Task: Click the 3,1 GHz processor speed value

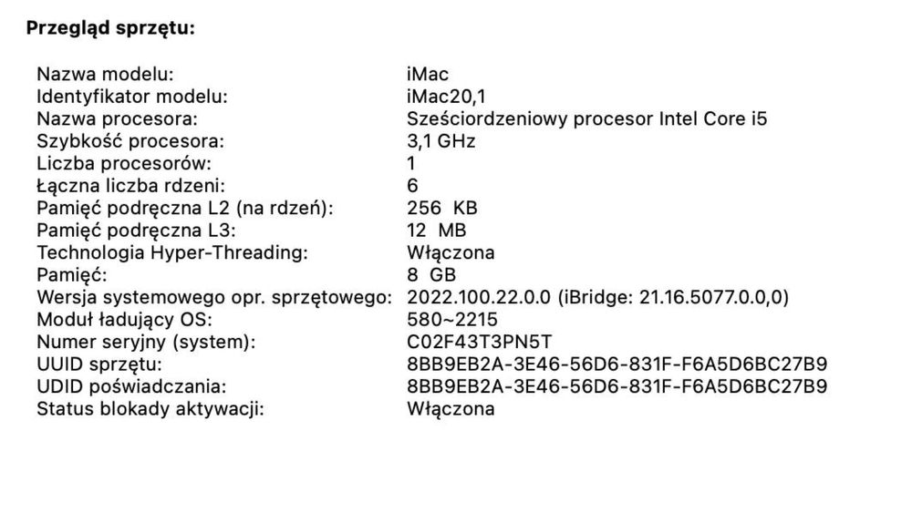Action: click(x=440, y=141)
